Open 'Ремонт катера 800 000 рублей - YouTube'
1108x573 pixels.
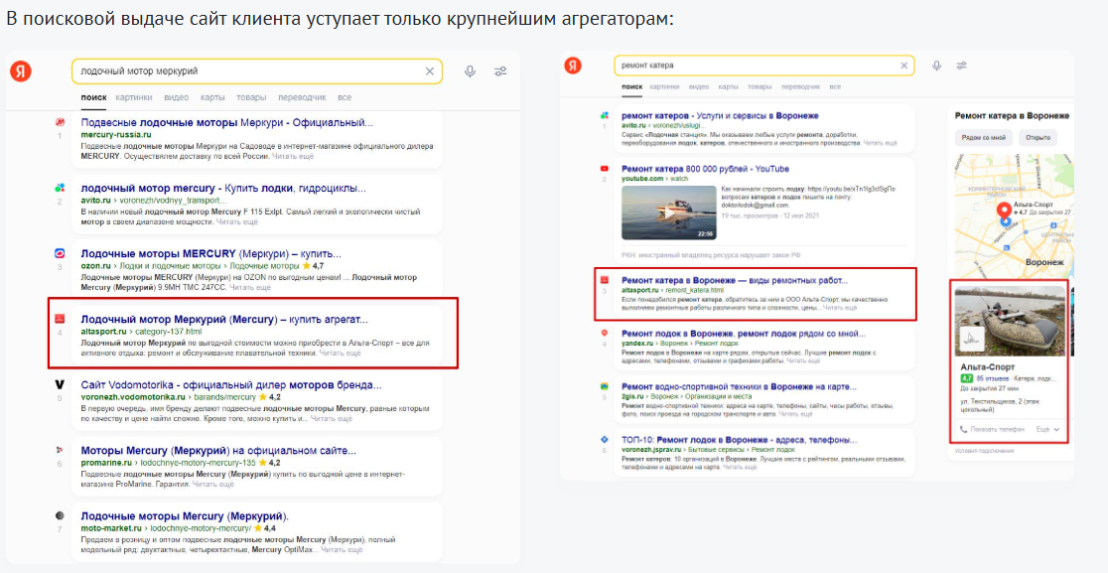click(x=705, y=169)
